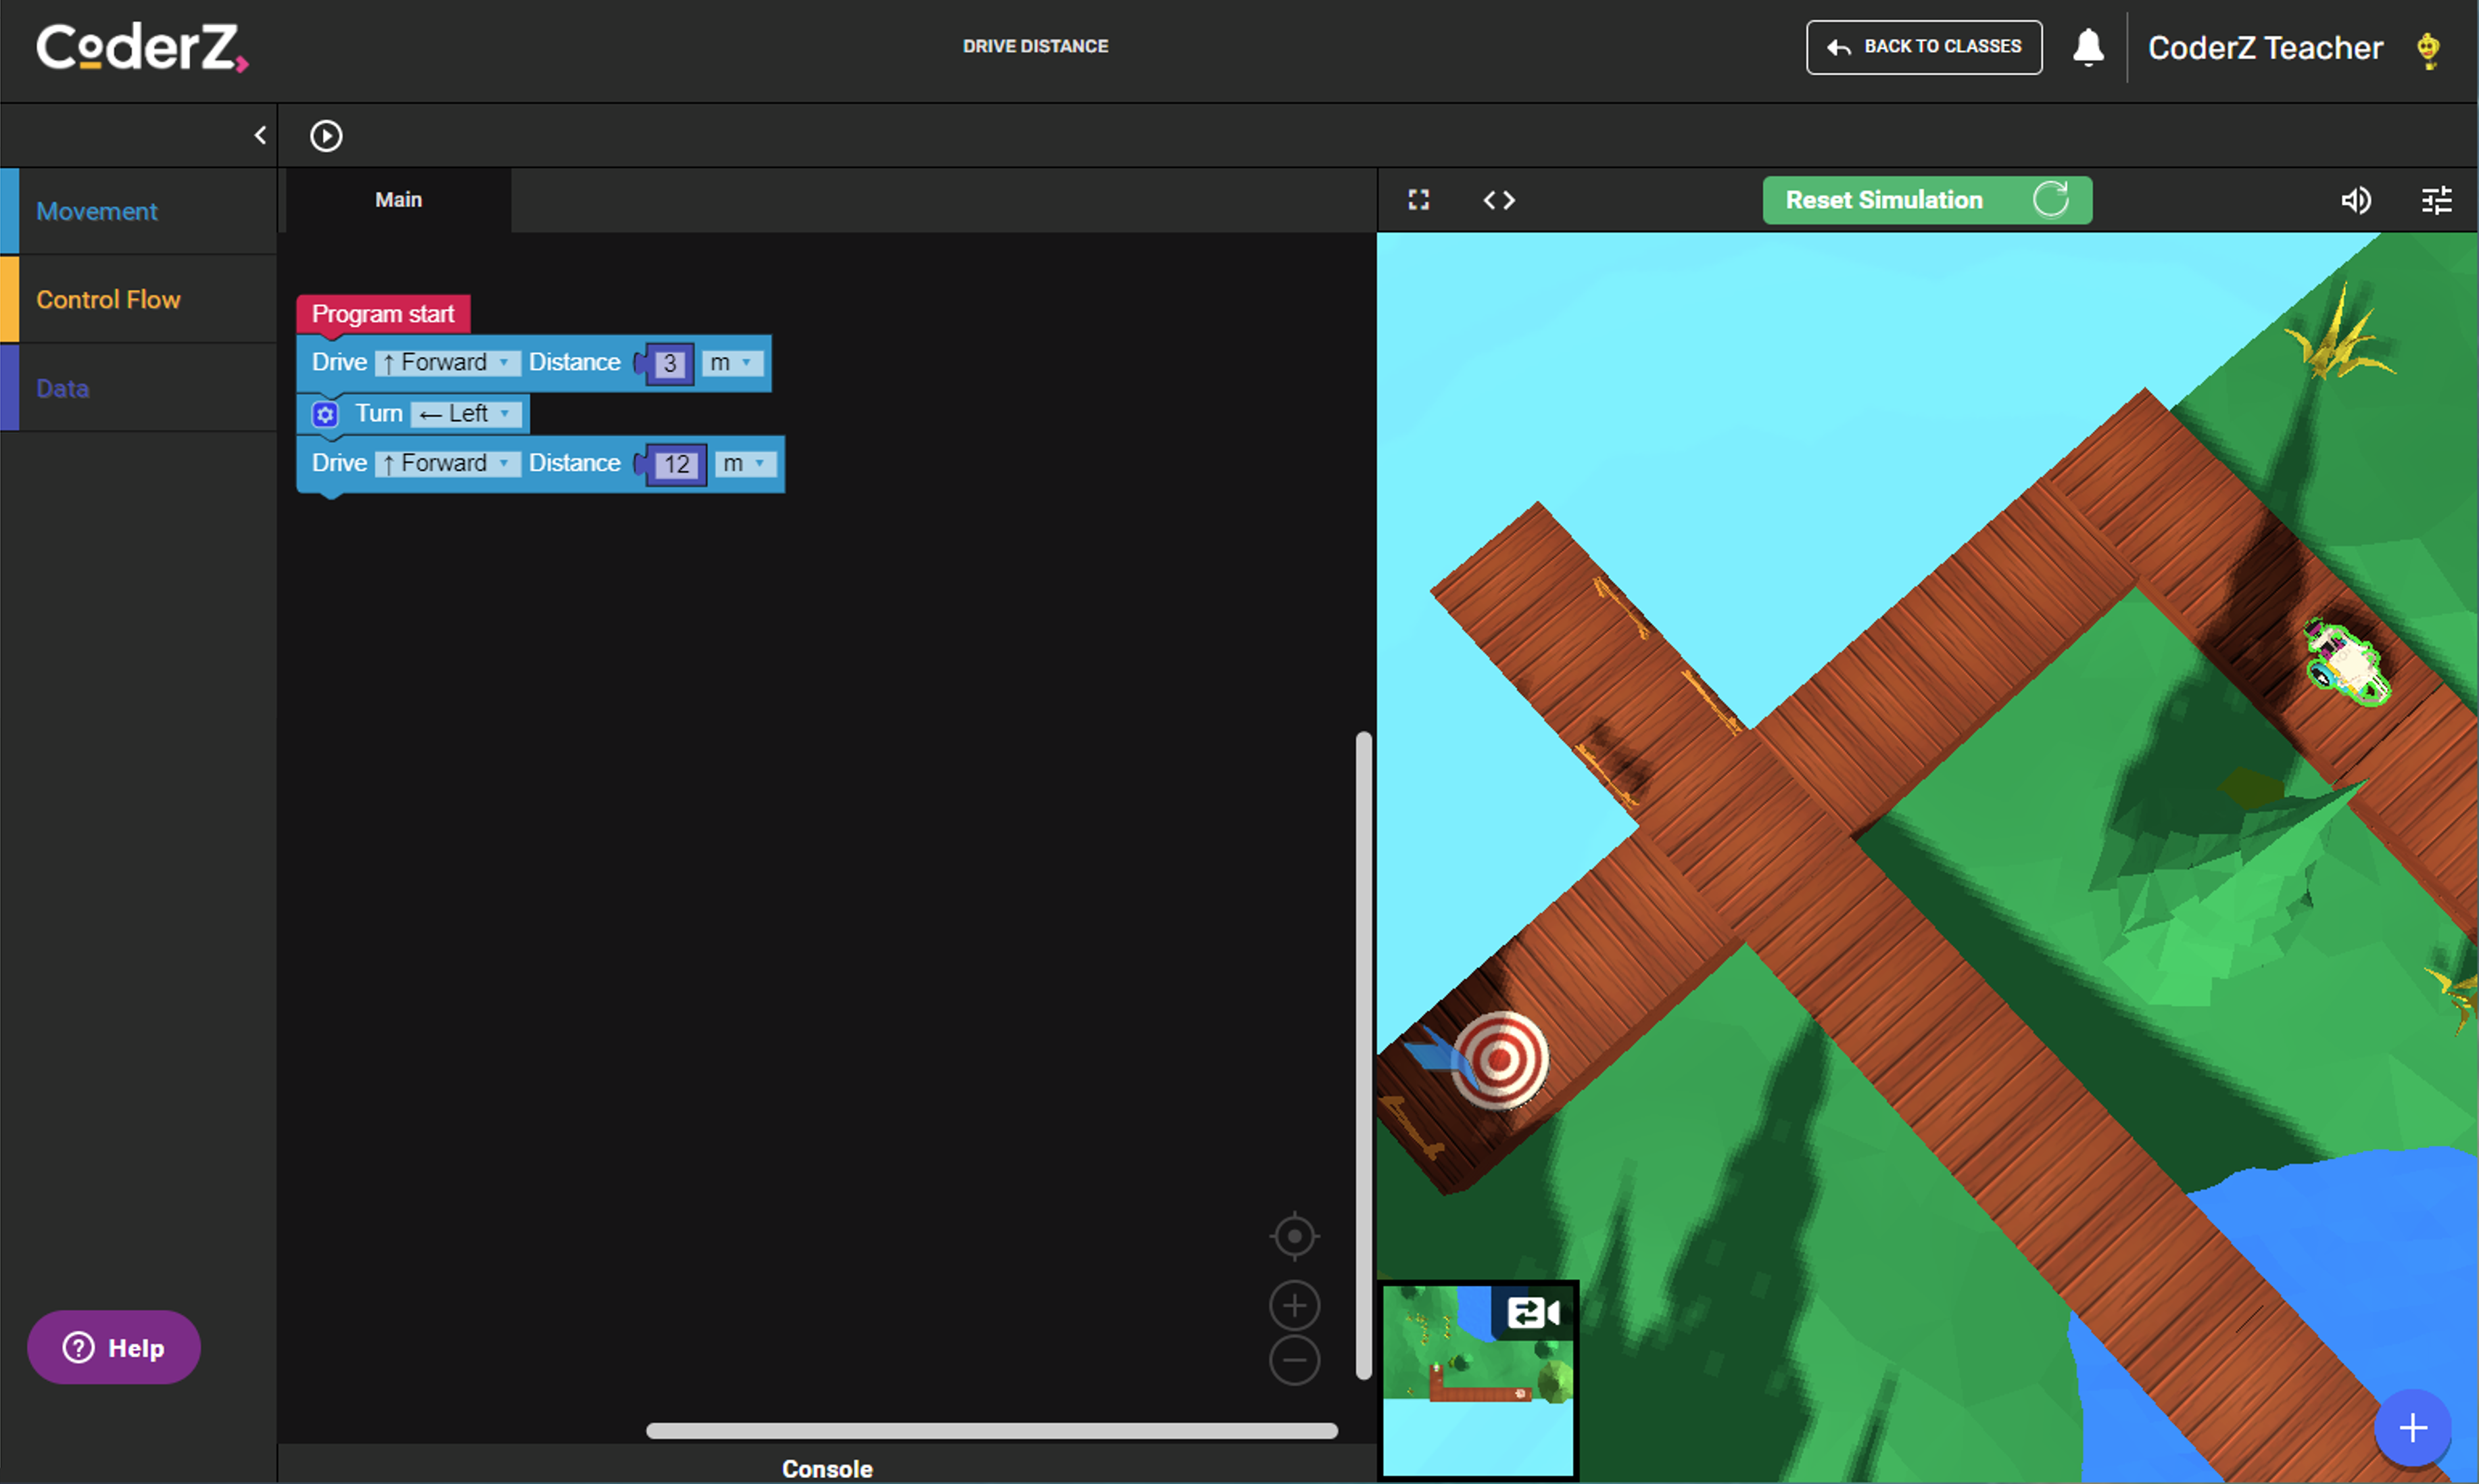Open the Data block category

139,388
